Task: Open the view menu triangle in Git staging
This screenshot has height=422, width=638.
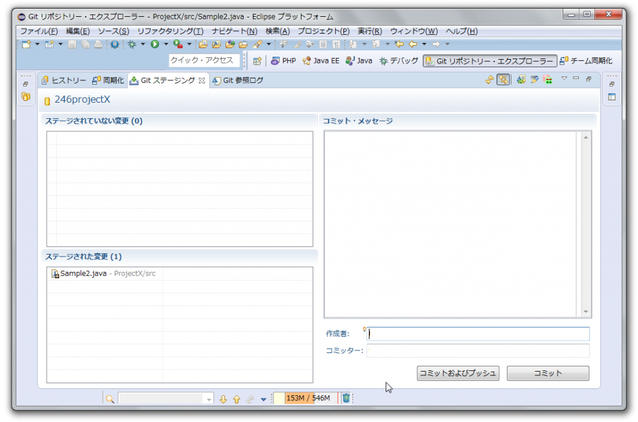Action: (x=564, y=78)
